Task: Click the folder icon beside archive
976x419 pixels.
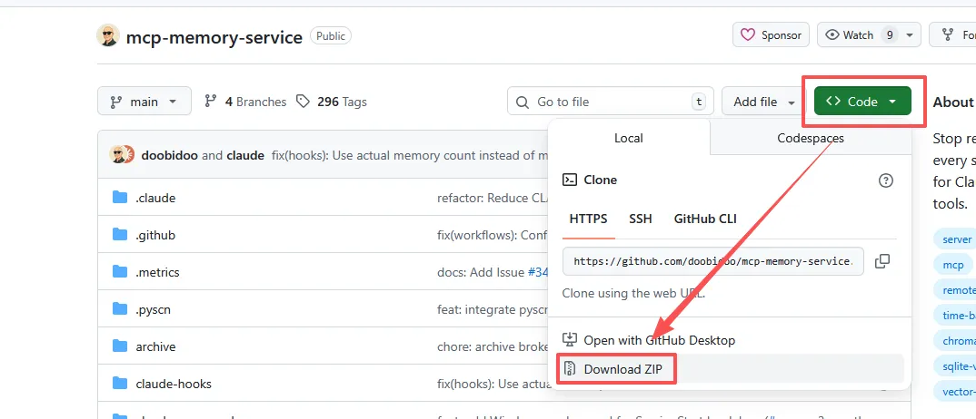Action: pos(120,346)
